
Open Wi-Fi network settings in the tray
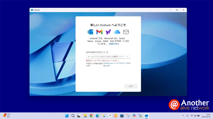click(192, 116)
